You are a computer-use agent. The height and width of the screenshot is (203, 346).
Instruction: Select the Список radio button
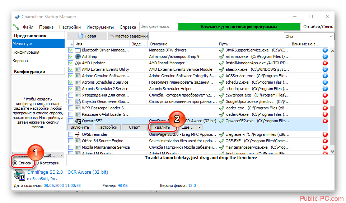[15, 163]
